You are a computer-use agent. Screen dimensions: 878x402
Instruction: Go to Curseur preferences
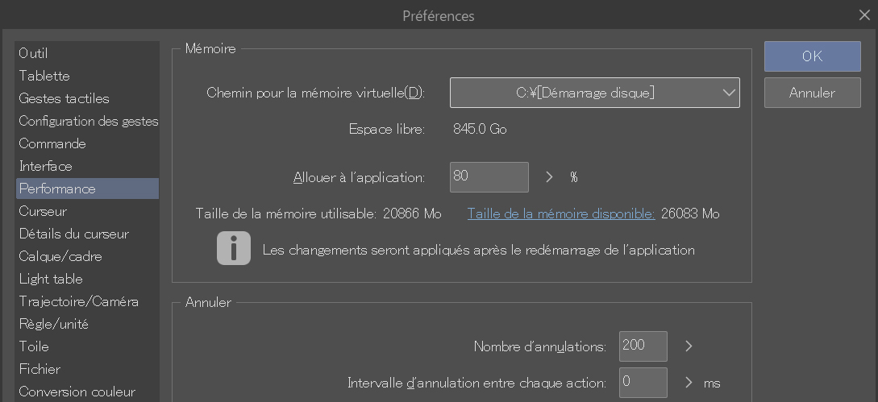[43, 211]
